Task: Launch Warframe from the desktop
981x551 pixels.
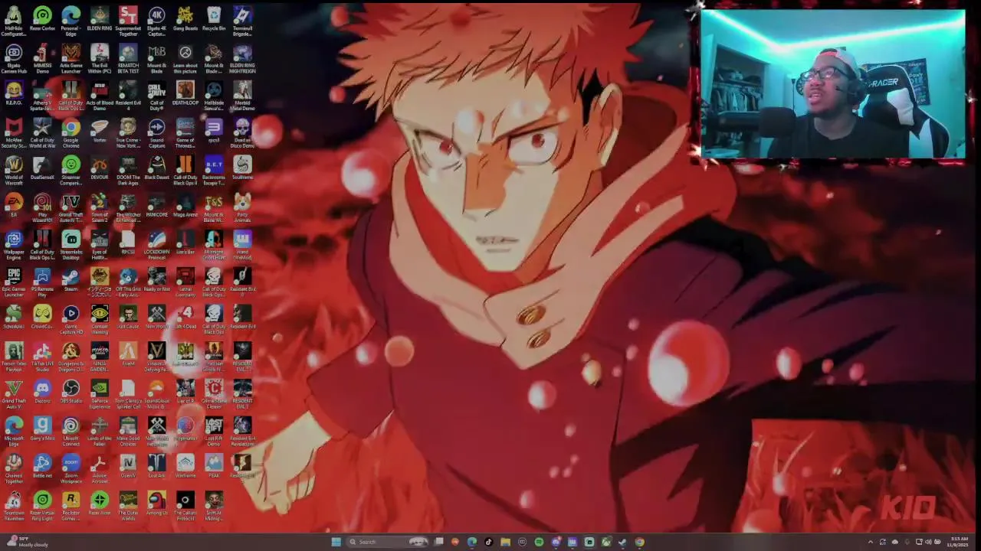Action: (185, 468)
